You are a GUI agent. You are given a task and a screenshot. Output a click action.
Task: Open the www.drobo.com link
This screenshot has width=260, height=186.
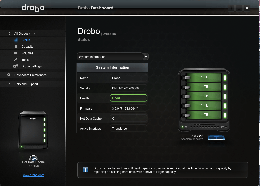[x=33, y=175]
